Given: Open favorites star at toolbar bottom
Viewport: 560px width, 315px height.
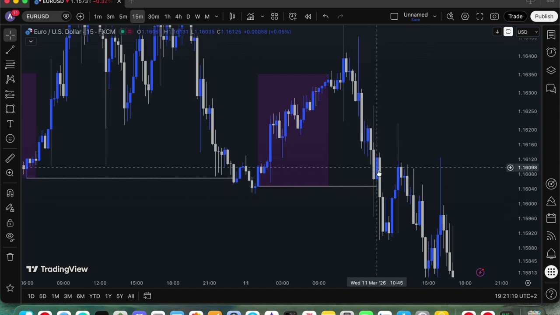Looking at the screenshot, I should pos(10,288).
